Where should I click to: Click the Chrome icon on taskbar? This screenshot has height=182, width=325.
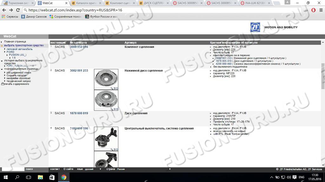click(63, 177)
